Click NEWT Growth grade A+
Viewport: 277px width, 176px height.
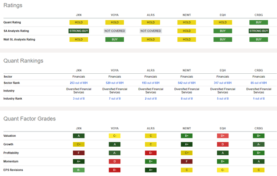coord(187,145)
